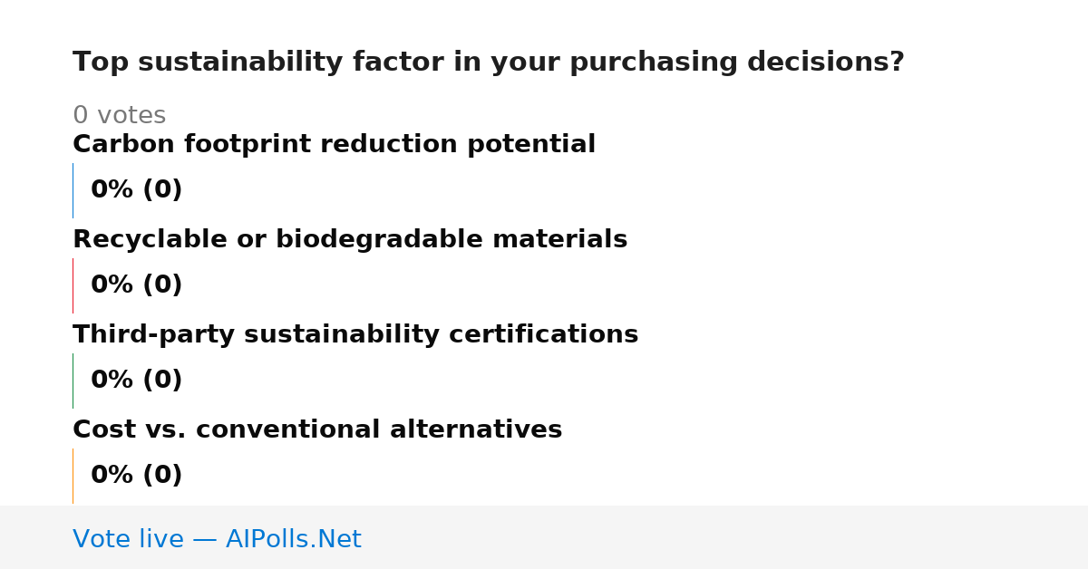Click the poll question heading
The image size is (1088, 569).
pos(489,63)
